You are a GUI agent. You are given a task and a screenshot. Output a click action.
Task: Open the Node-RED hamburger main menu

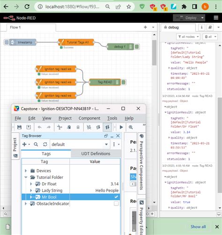[x=216, y=18]
